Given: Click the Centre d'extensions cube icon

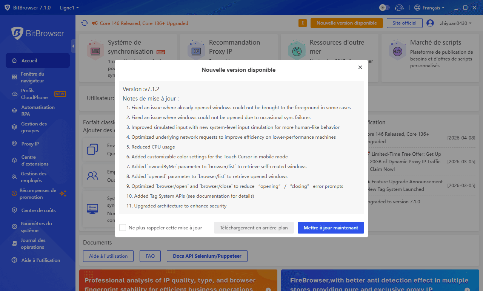Looking at the screenshot, I should point(14,160).
